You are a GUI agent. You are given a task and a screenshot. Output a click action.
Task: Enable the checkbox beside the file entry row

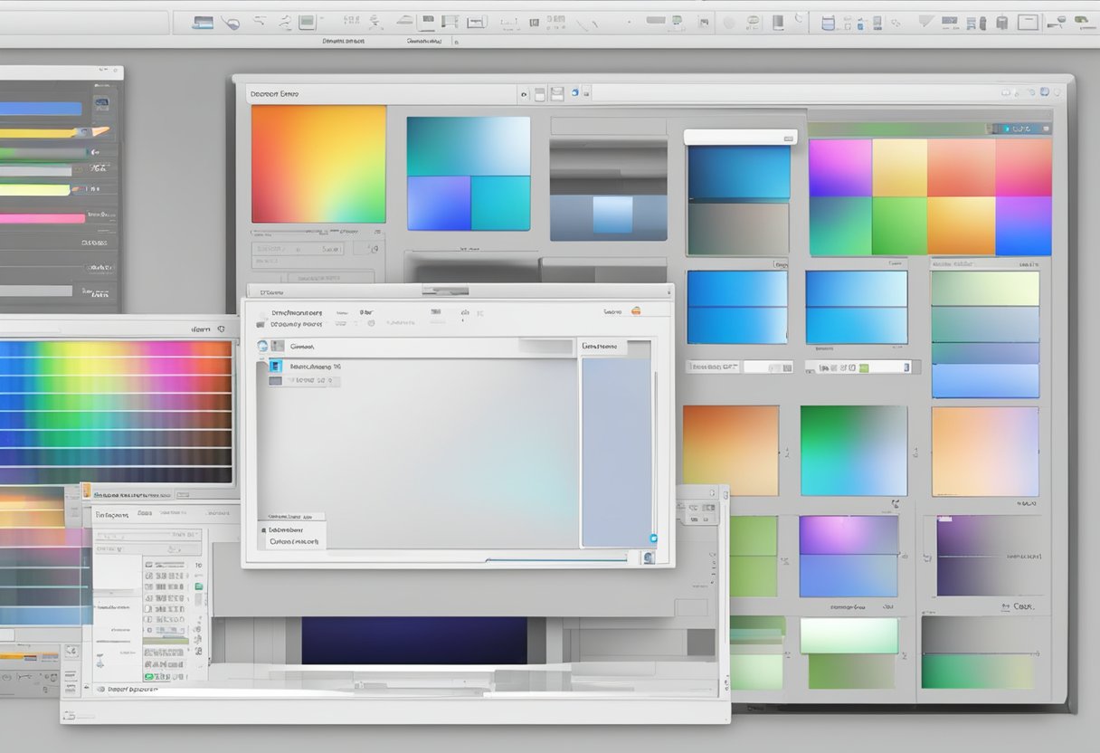[274, 381]
